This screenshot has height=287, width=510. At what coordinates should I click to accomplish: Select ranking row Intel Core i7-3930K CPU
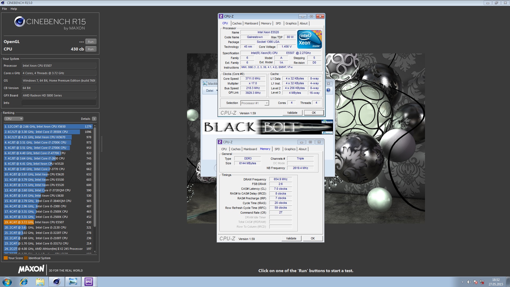[x=48, y=132]
